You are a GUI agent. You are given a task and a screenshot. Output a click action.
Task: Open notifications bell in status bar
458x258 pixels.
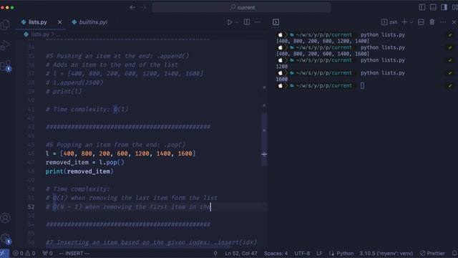click(x=454, y=253)
